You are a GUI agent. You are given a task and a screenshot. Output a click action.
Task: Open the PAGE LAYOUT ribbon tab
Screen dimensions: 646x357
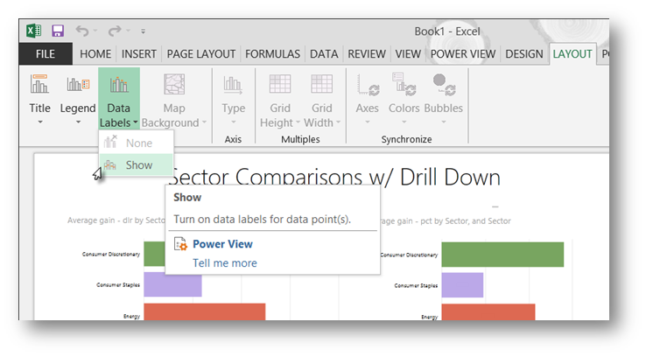point(201,54)
